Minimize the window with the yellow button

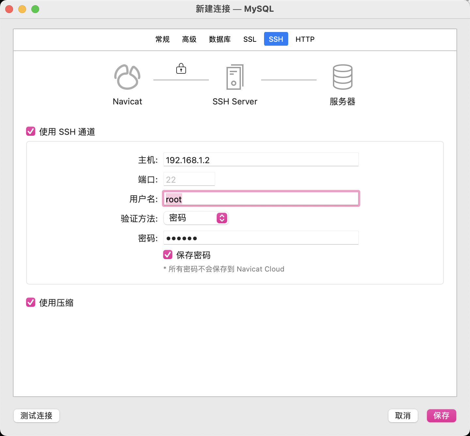22,9
